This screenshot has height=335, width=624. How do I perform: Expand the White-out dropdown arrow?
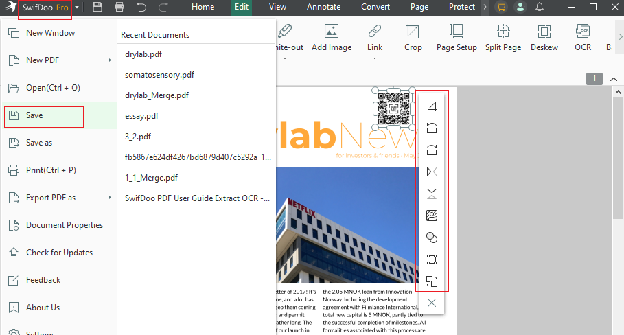coord(285,58)
